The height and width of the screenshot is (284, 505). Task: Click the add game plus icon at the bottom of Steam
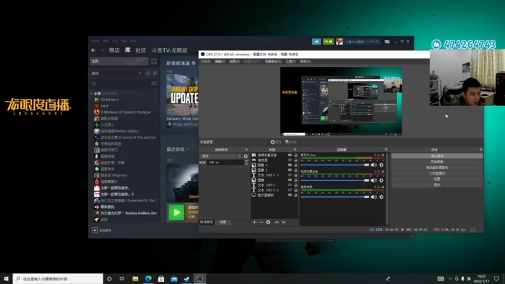(x=95, y=230)
